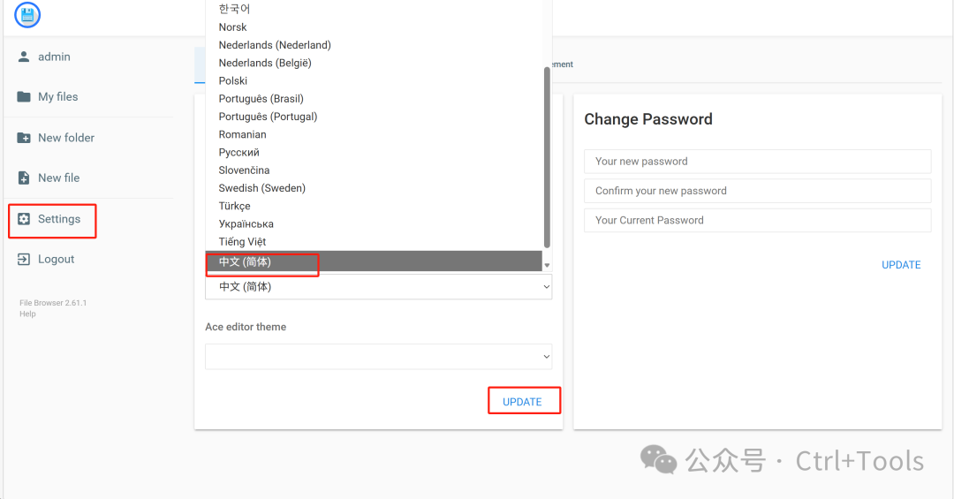Open the Settings gear icon
The width and height of the screenshot is (954, 499).
click(24, 219)
